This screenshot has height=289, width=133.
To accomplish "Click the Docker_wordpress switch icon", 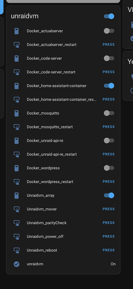I will tap(16, 168).
